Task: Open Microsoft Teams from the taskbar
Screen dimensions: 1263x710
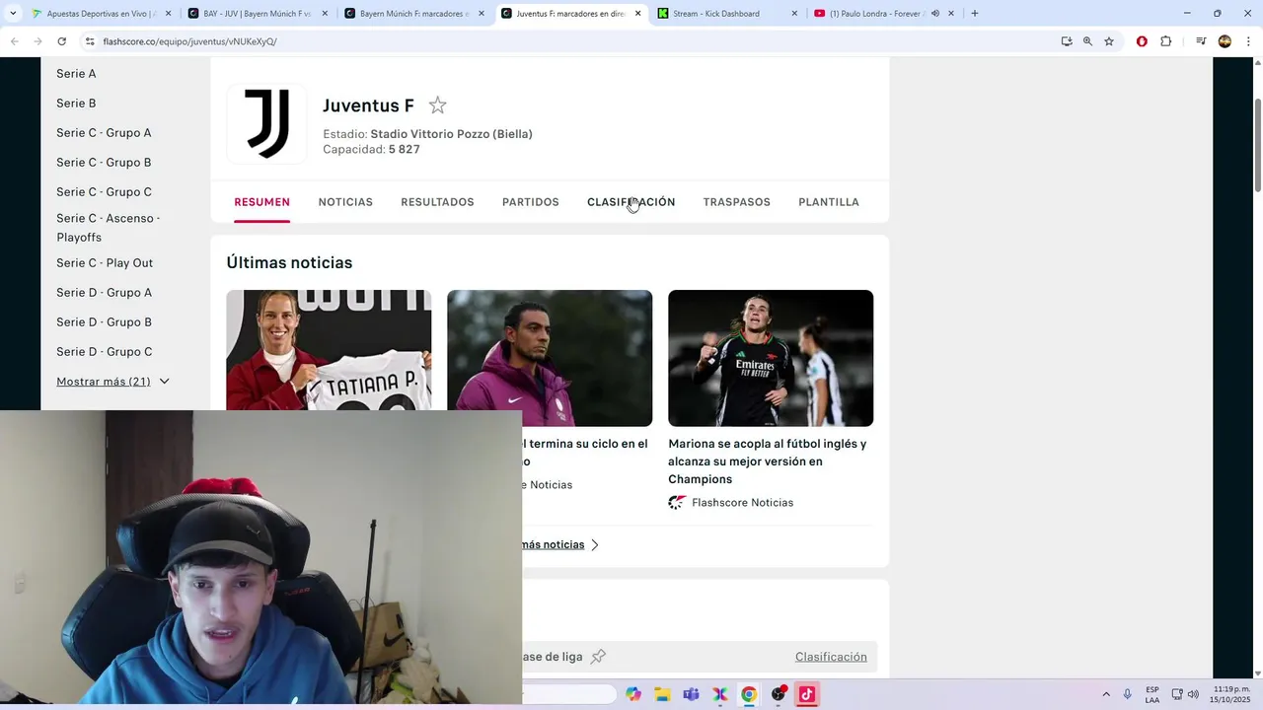Action: (x=691, y=694)
